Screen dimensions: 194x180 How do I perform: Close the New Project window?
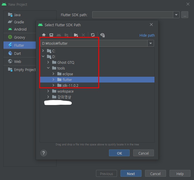(x=188, y=4)
